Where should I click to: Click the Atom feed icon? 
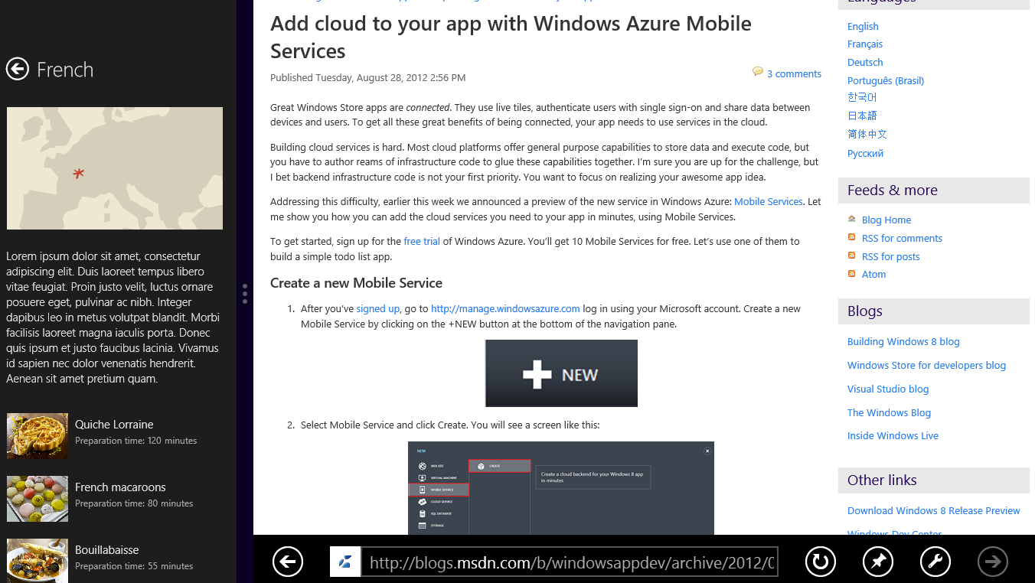852,273
